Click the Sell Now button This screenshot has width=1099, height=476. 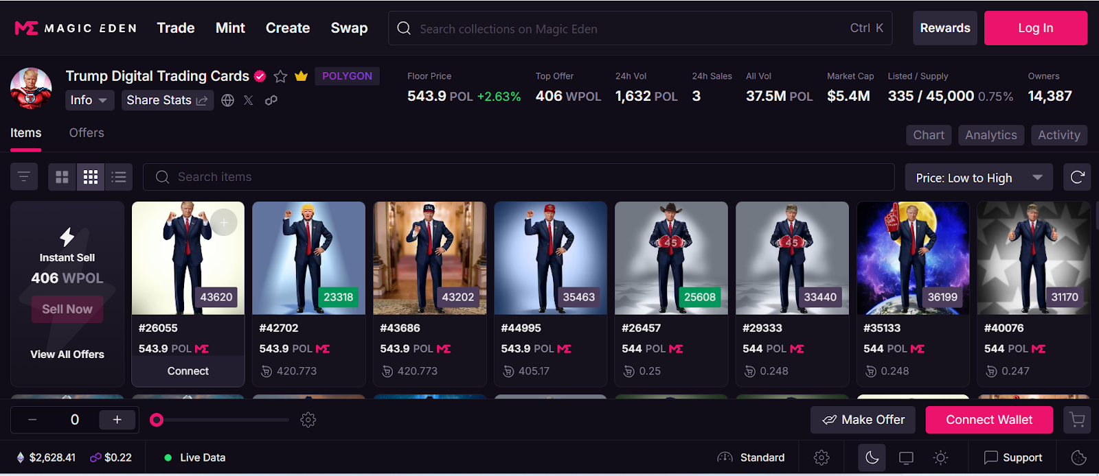(x=67, y=309)
